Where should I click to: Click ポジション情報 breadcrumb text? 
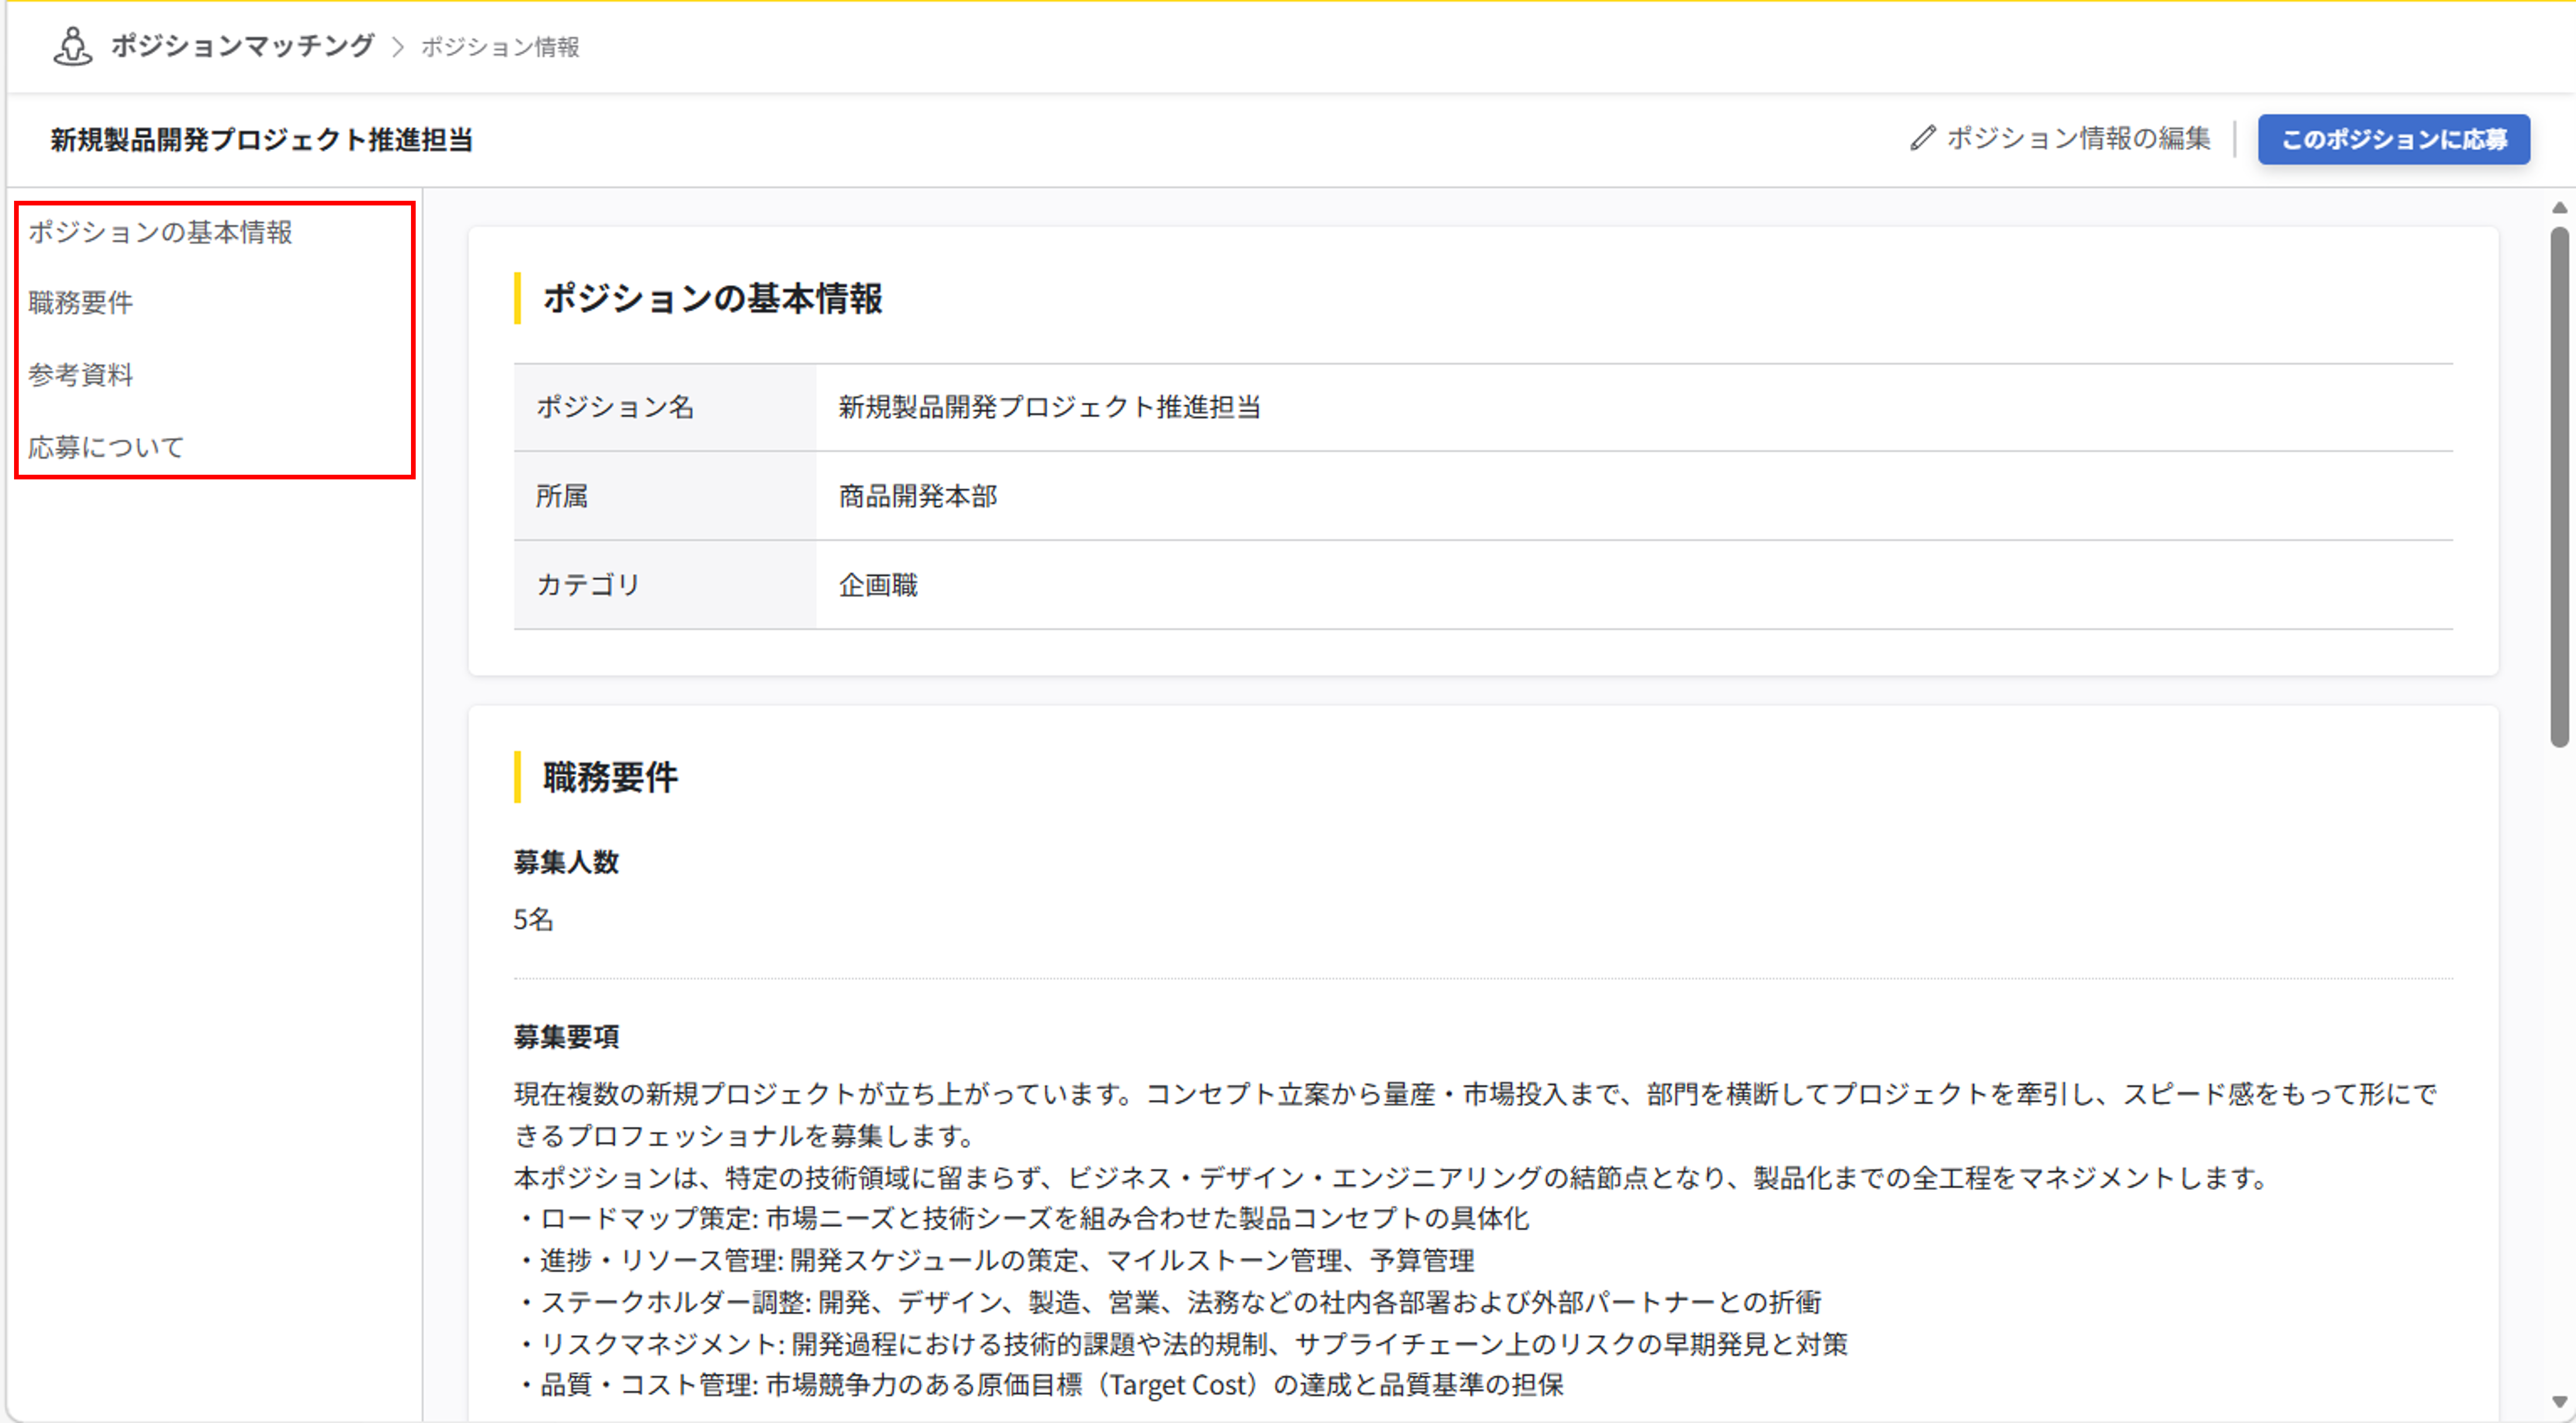500,47
